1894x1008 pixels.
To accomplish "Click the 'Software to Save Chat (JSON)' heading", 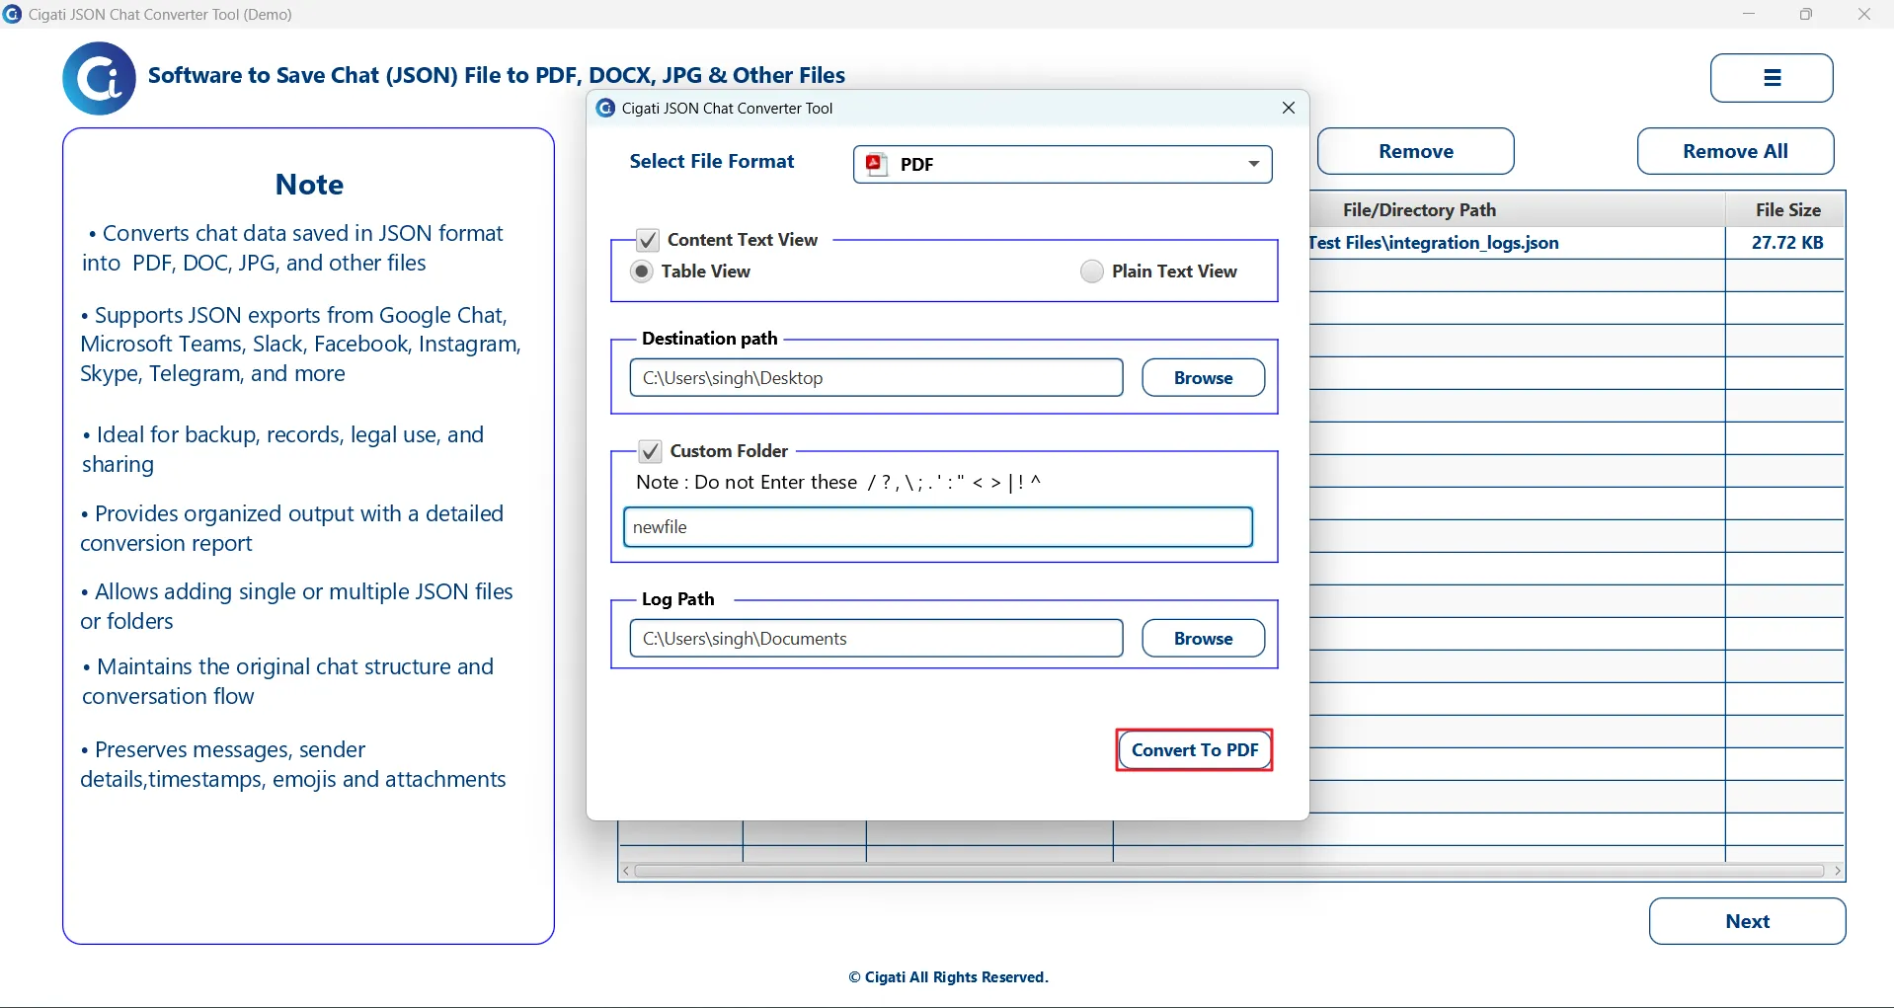I will click(x=497, y=76).
